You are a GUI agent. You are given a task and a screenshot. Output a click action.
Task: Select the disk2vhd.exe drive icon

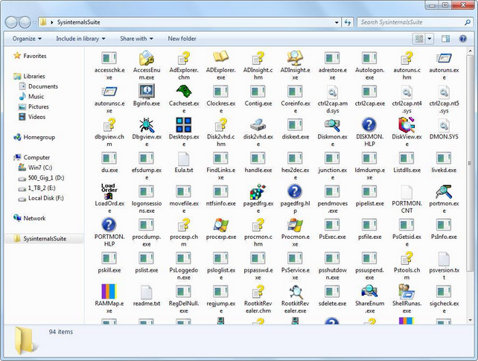pyautogui.click(x=258, y=124)
